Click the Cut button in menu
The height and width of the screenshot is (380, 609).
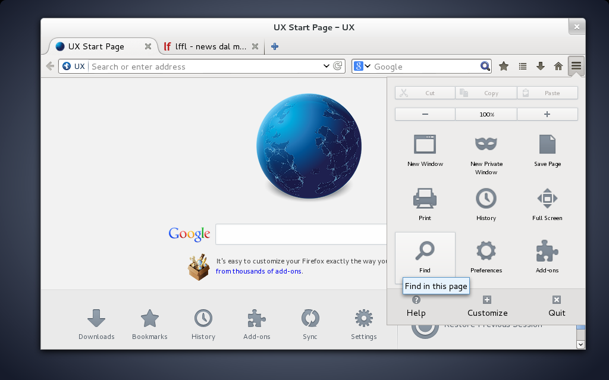(425, 93)
